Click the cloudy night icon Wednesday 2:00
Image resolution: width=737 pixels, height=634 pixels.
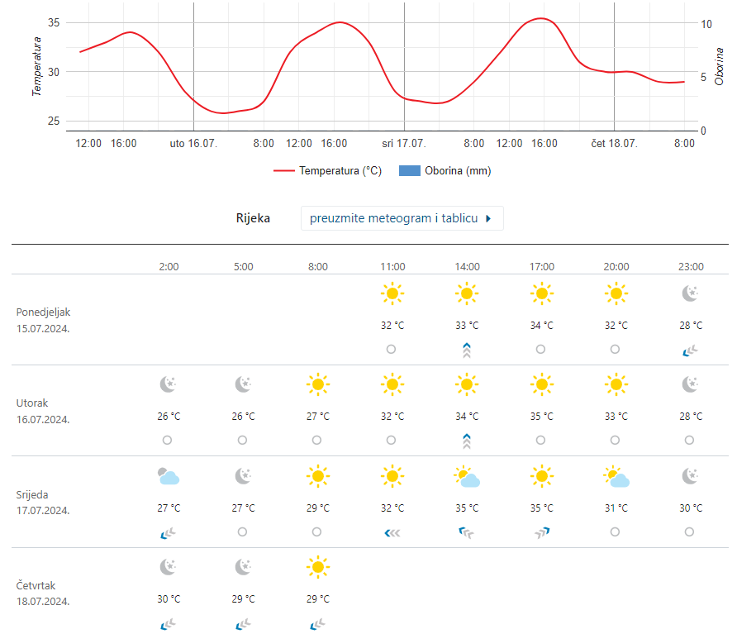(x=169, y=476)
